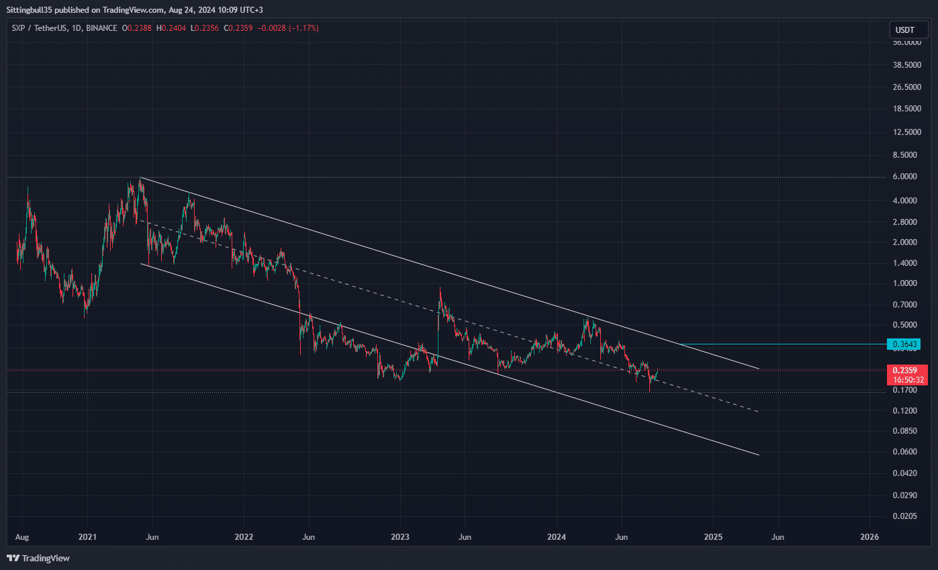The height and width of the screenshot is (570, 938).
Task: Click the 2025 label on time axis
Action: click(713, 537)
